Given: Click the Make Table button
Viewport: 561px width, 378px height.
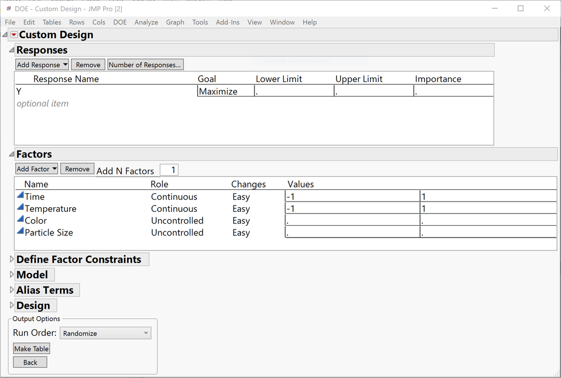Looking at the screenshot, I should 31,349.
